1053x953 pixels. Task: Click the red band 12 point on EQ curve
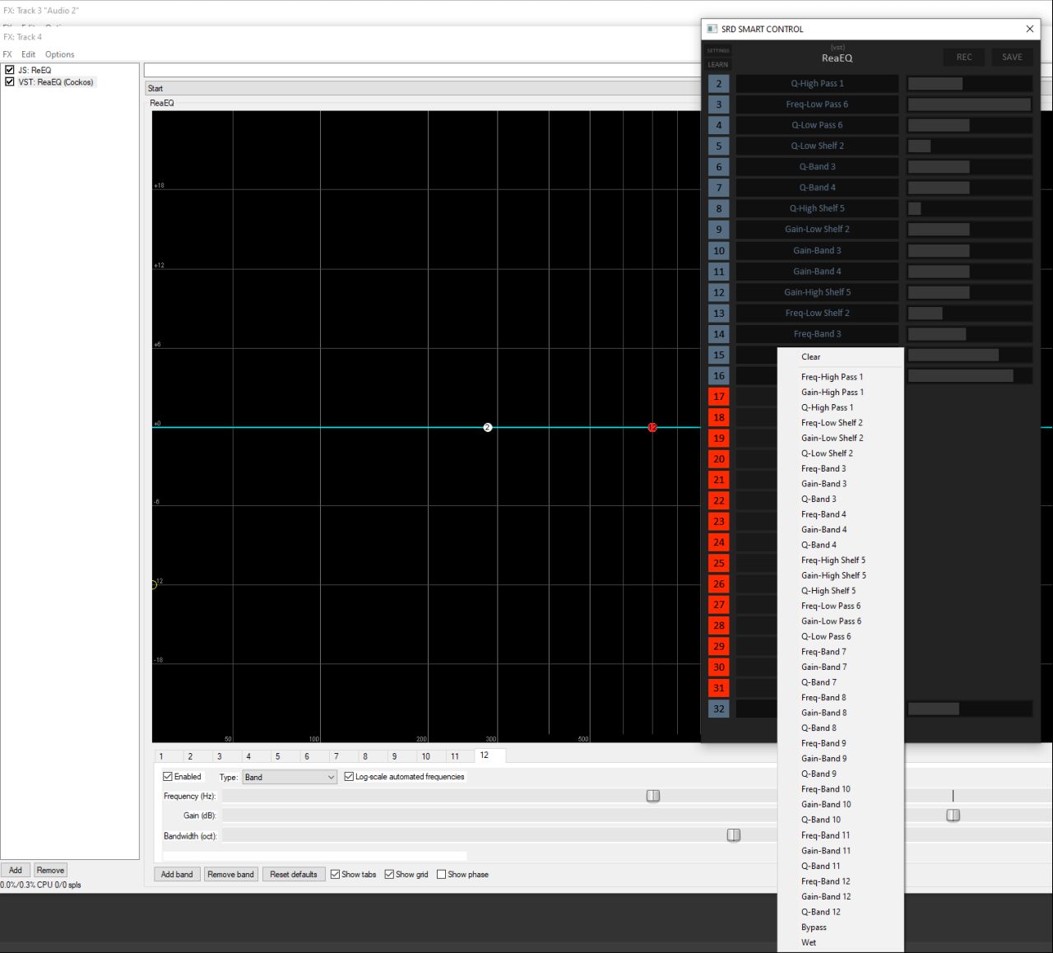[652, 427]
